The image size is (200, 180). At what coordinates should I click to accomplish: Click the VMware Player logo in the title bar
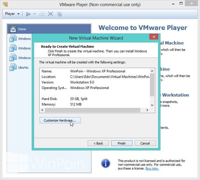tap(5, 4)
